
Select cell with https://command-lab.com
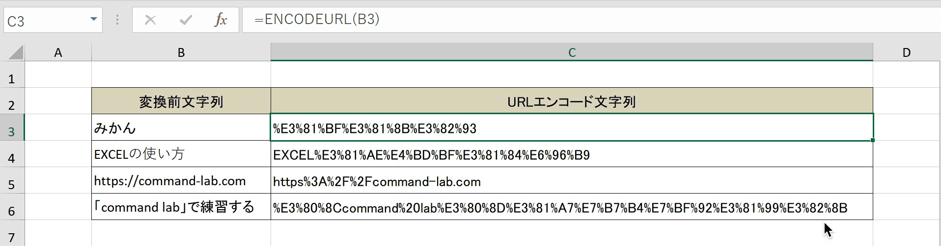pos(181,180)
